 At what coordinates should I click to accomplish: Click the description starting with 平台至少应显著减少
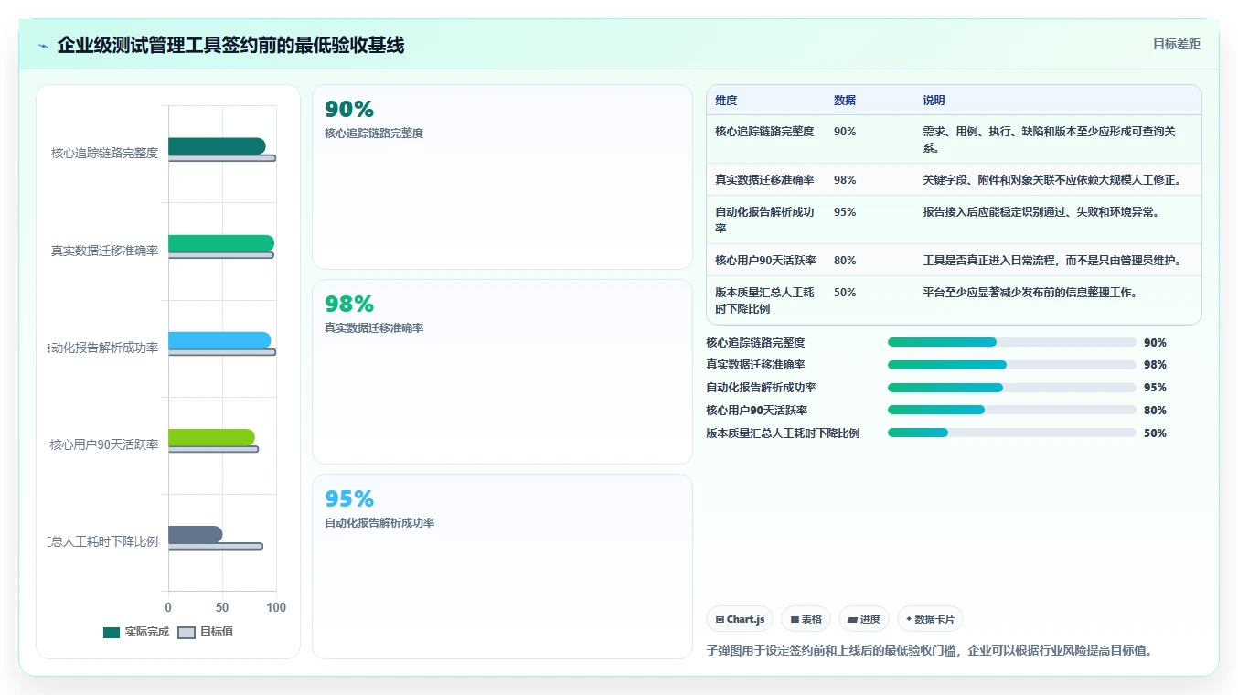pos(1030,293)
